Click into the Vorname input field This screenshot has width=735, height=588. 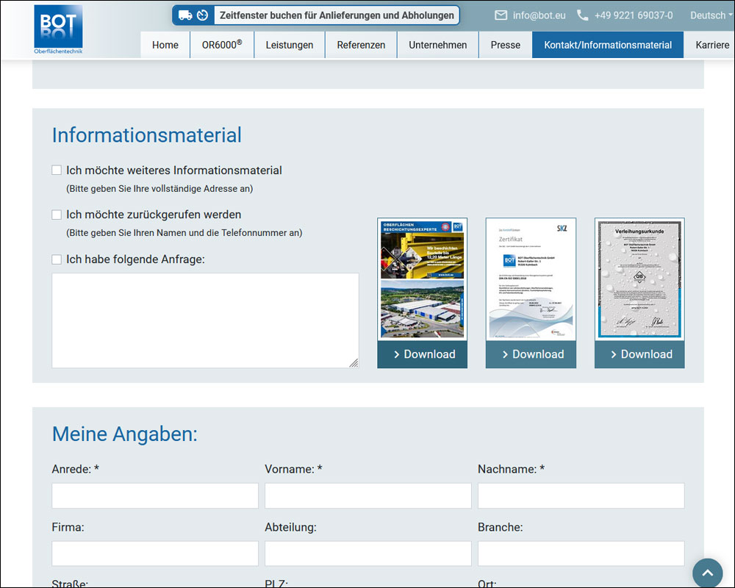pyautogui.click(x=367, y=496)
